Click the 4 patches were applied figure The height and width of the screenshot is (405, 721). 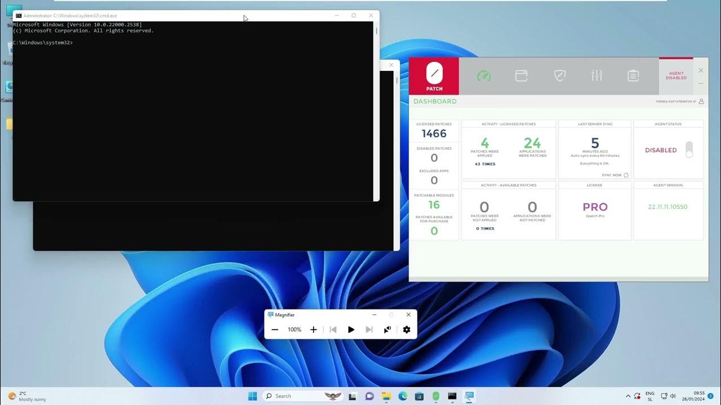(484, 143)
